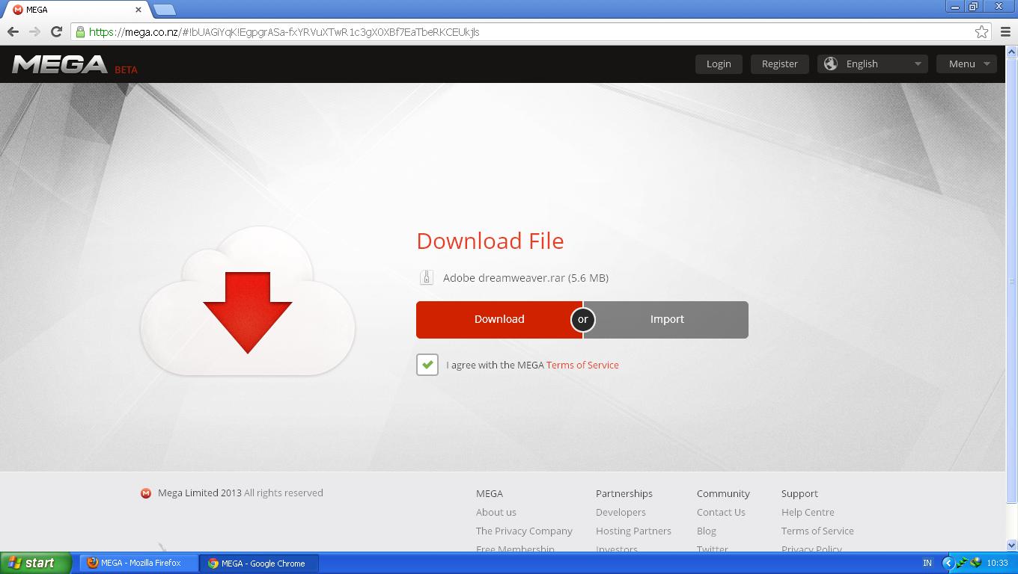
Task: Click the globe icon beside English
Action: pos(830,64)
